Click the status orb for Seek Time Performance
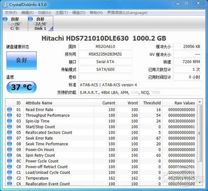 pos(10,144)
